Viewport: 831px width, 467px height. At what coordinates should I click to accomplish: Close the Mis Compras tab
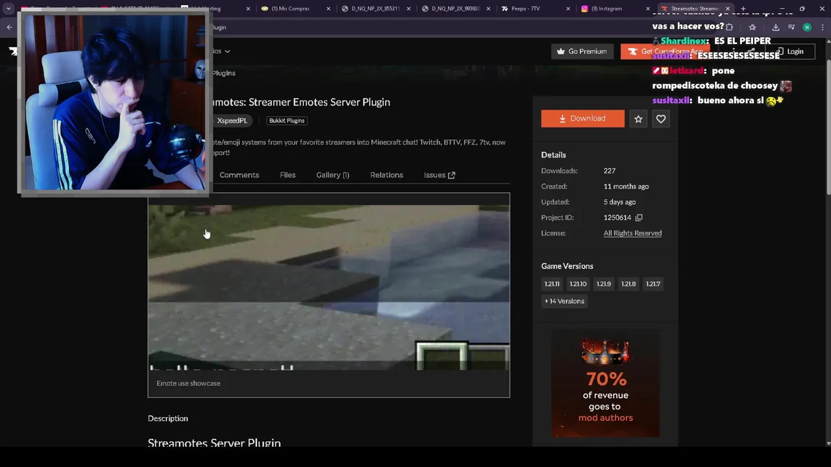pos(329,8)
